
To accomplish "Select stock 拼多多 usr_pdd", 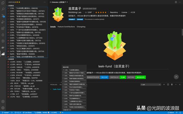I will [27, 83].
